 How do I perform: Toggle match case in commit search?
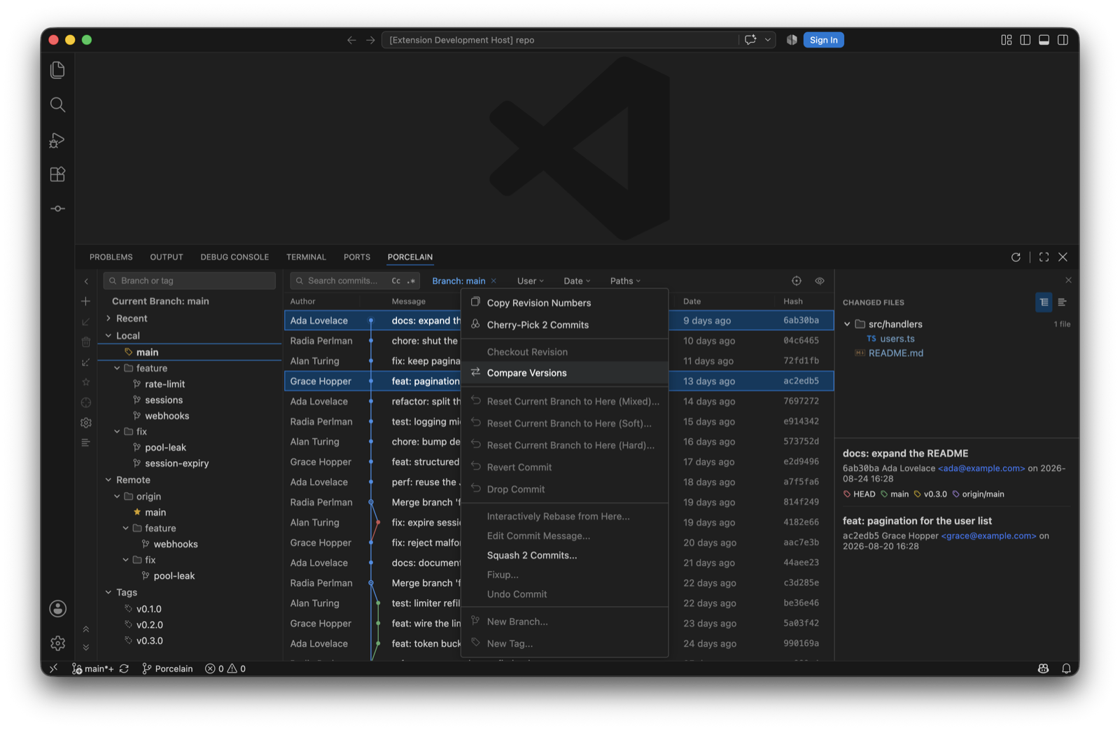pyautogui.click(x=396, y=281)
